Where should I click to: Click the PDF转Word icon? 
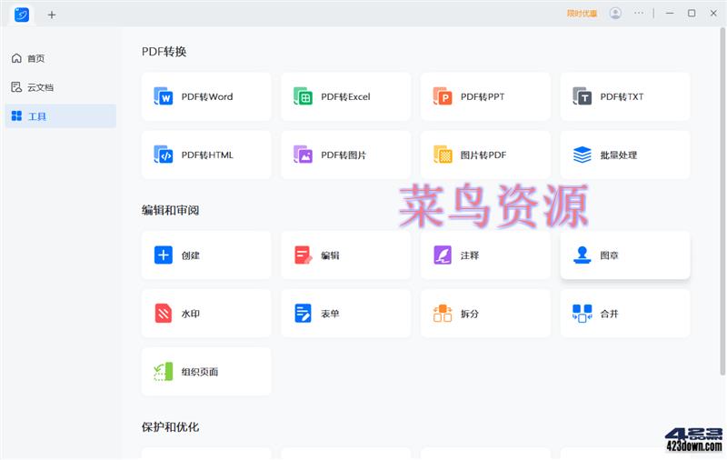[164, 96]
